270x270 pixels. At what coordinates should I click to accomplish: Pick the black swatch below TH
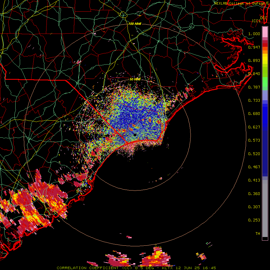[265, 238]
